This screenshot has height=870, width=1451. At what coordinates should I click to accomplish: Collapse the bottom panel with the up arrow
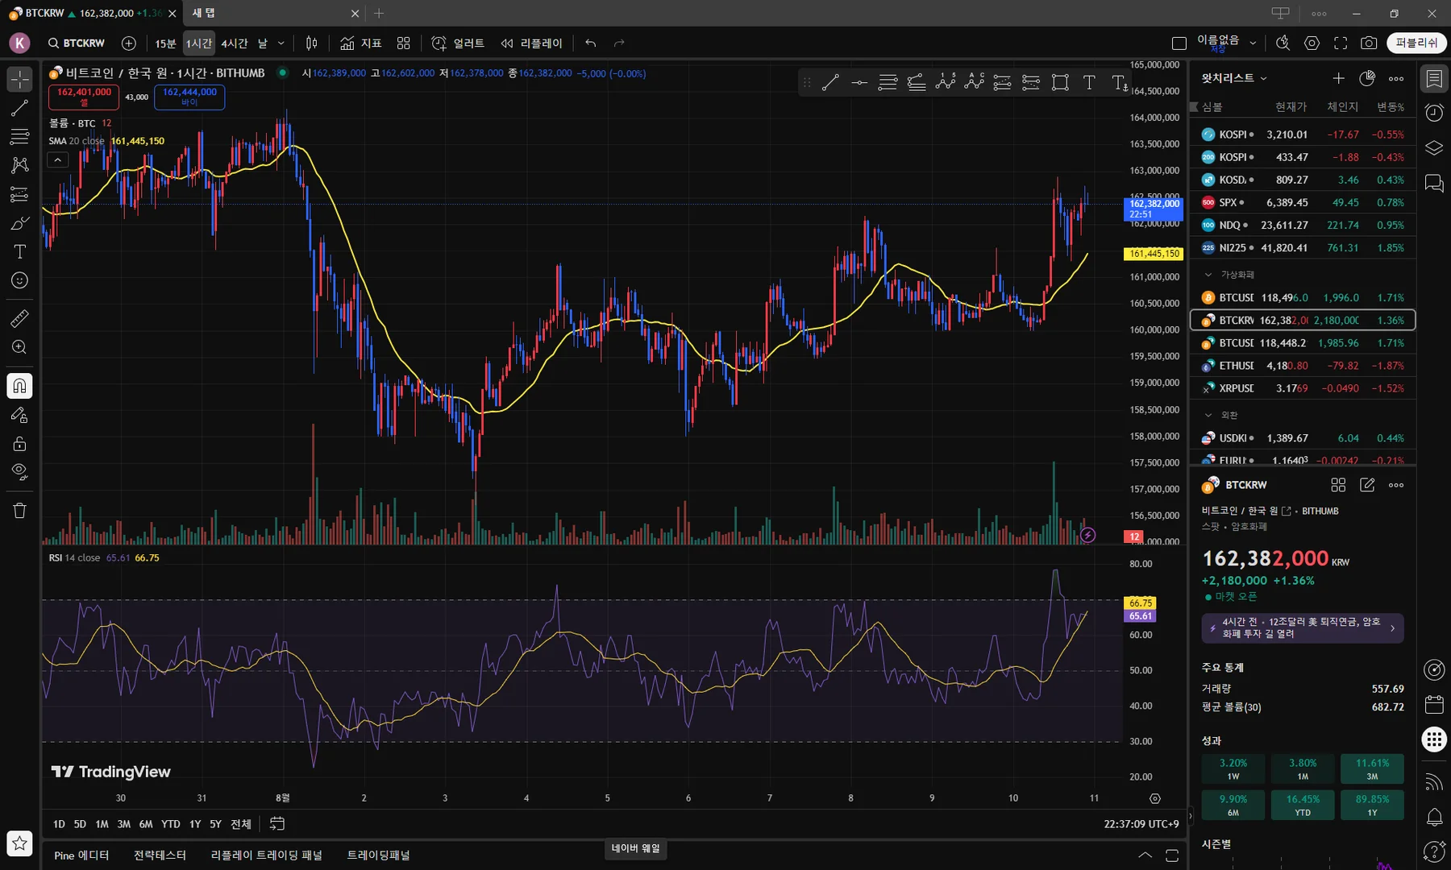click(1145, 855)
